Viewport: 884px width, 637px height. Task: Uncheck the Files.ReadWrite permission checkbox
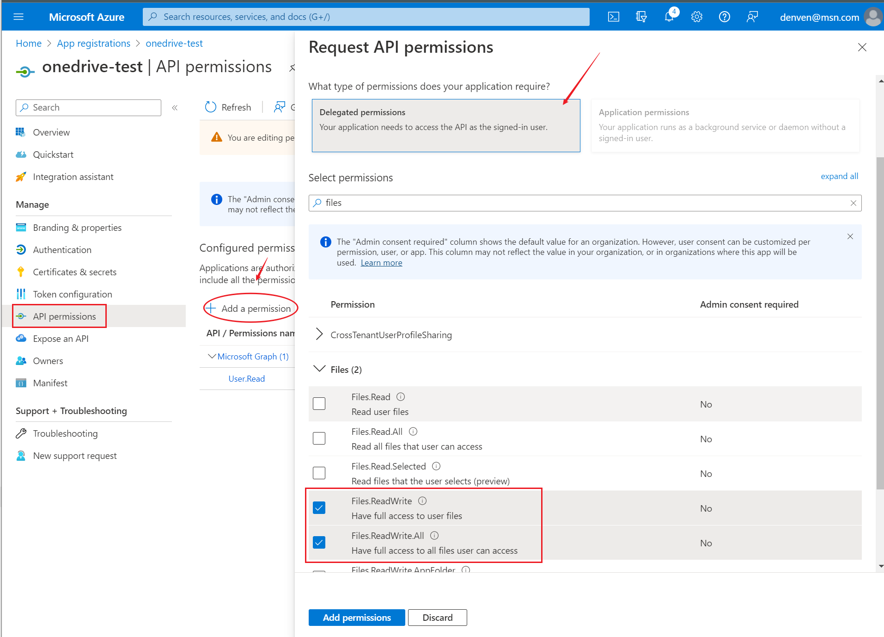(319, 508)
